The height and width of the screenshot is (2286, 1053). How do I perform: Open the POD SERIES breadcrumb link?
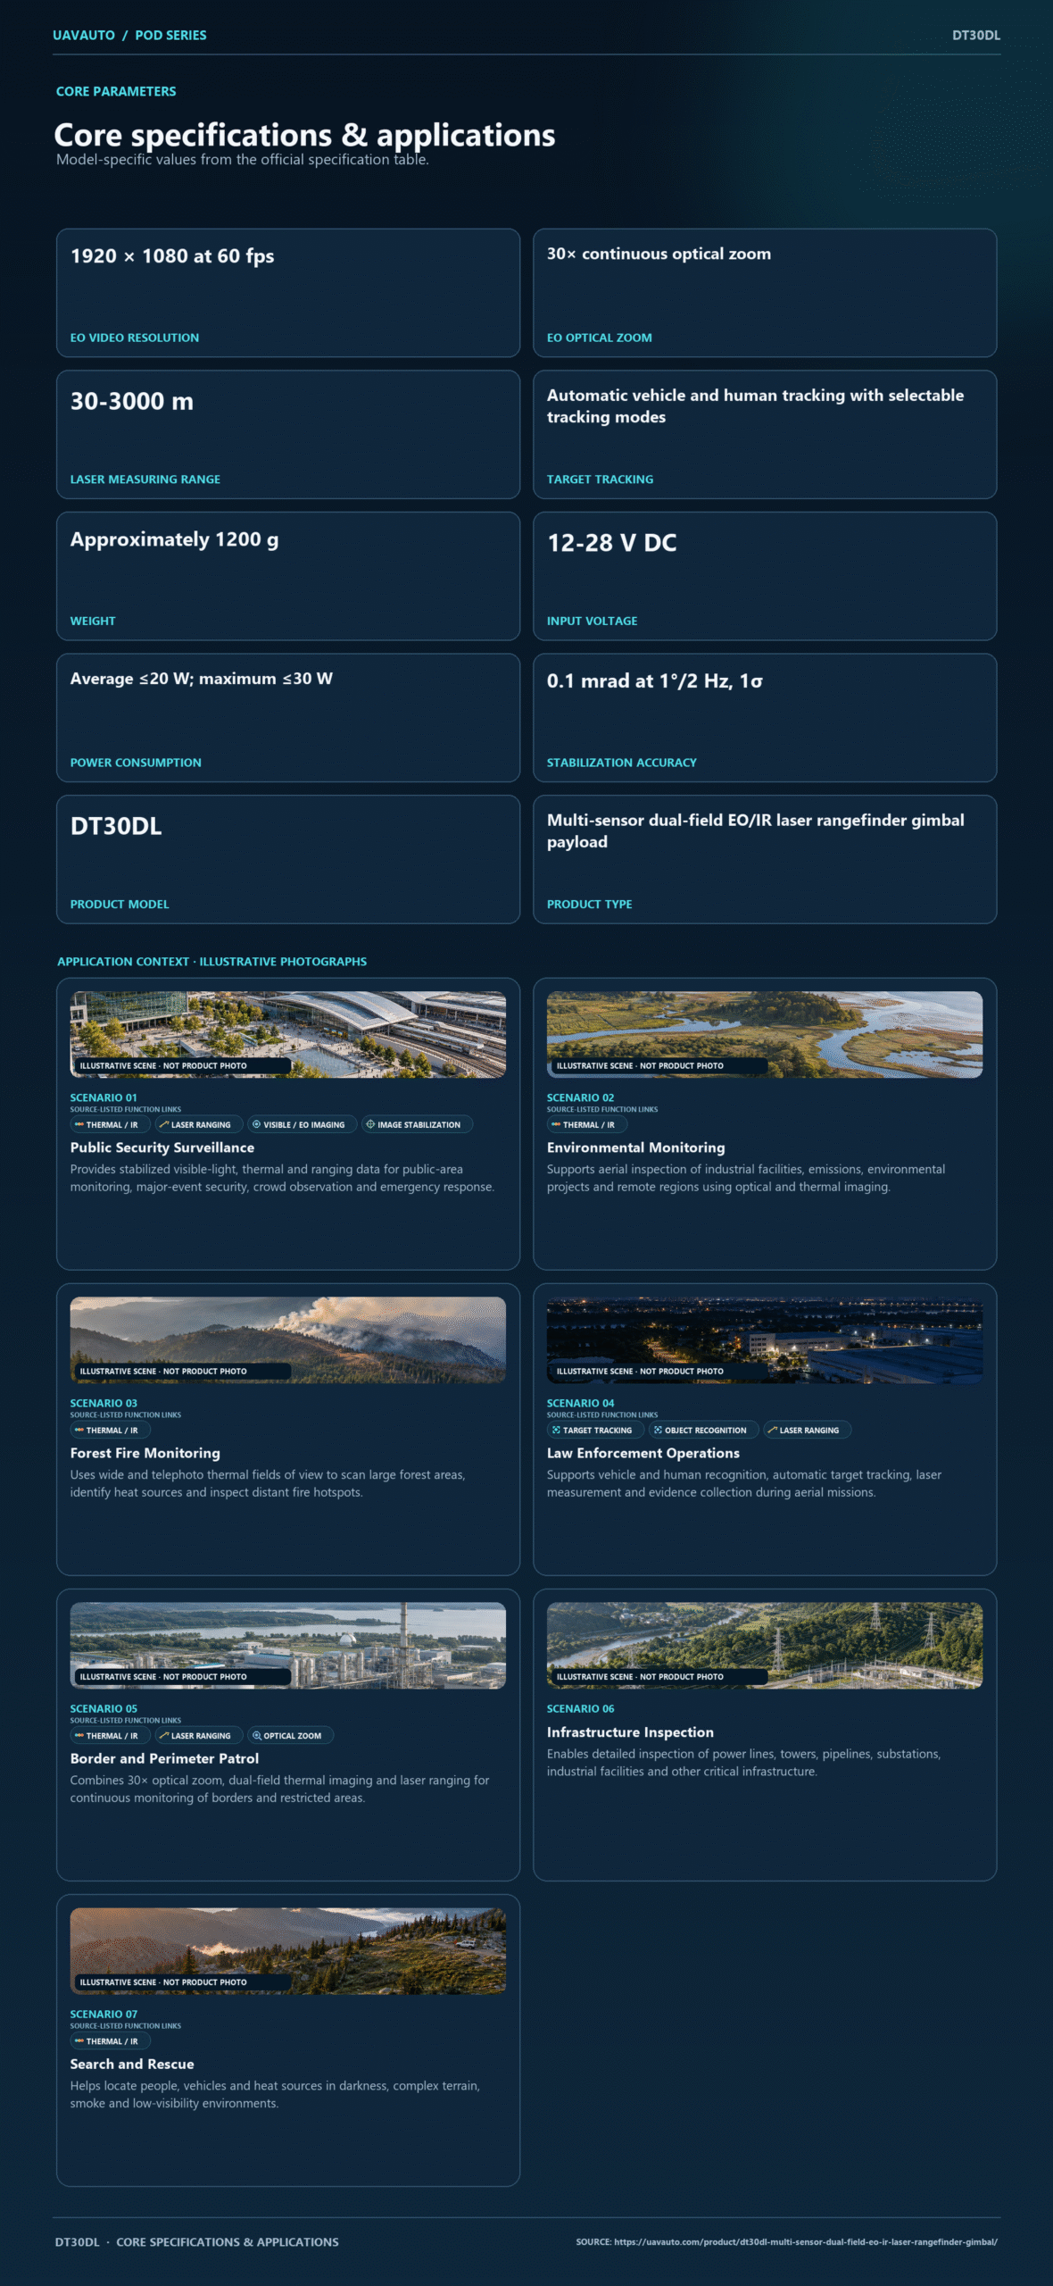coord(170,35)
